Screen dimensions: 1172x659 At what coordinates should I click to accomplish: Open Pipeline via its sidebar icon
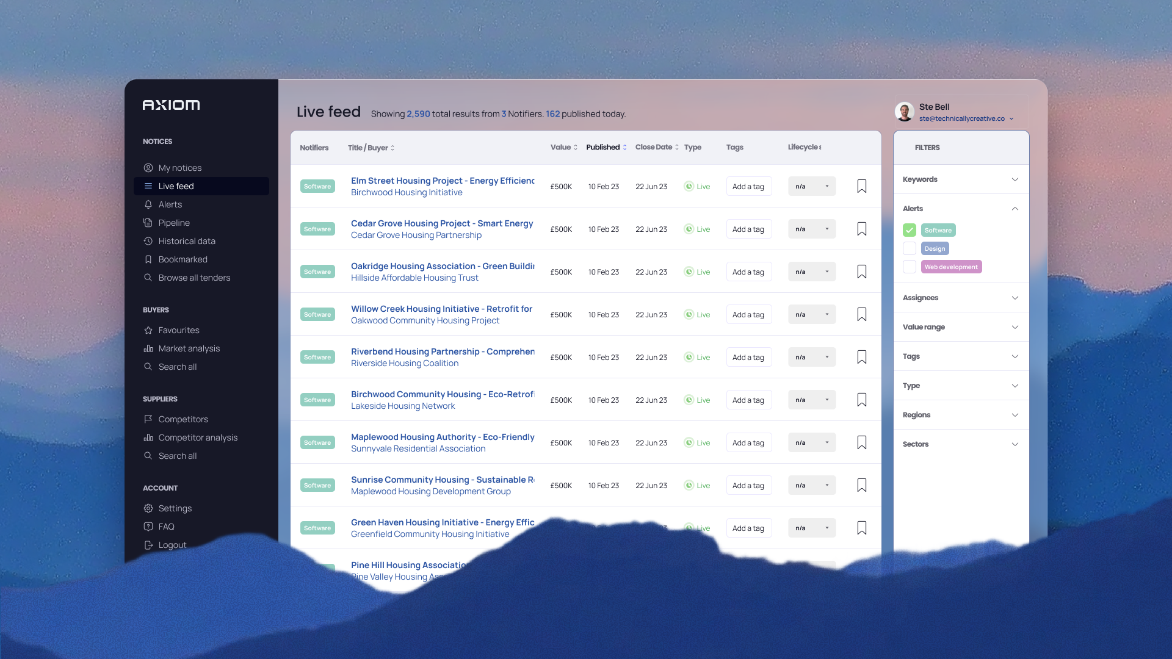(x=148, y=223)
